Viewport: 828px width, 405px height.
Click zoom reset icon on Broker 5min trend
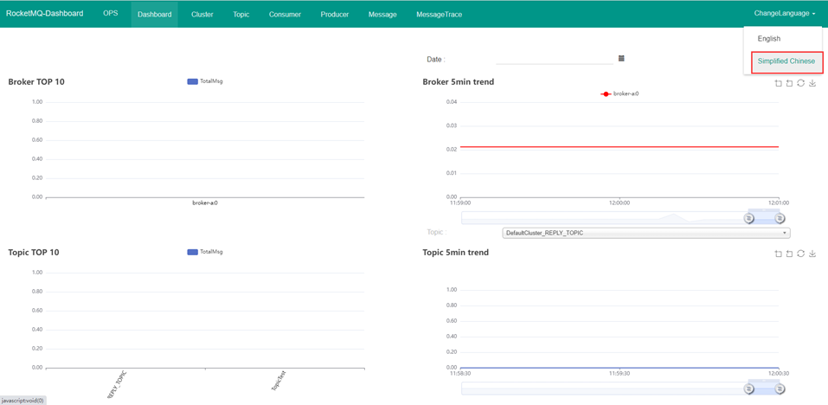tap(789, 83)
